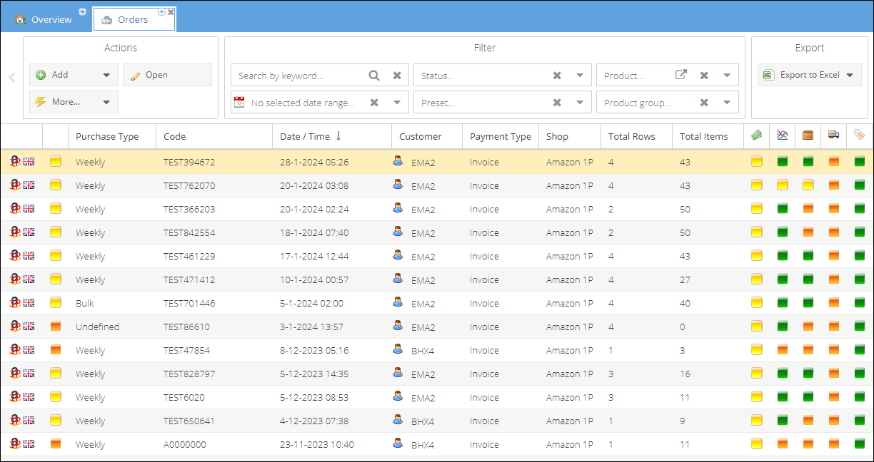Select order code TEST461229
This screenshot has width=874, height=462.
point(189,256)
